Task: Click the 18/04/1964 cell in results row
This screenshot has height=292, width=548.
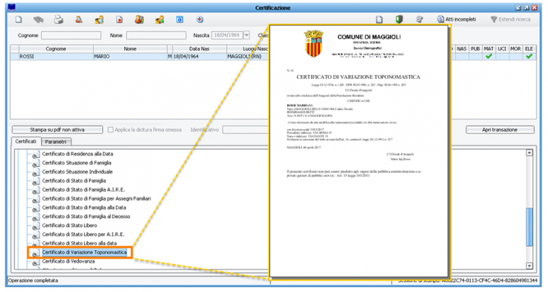Action: (x=199, y=56)
